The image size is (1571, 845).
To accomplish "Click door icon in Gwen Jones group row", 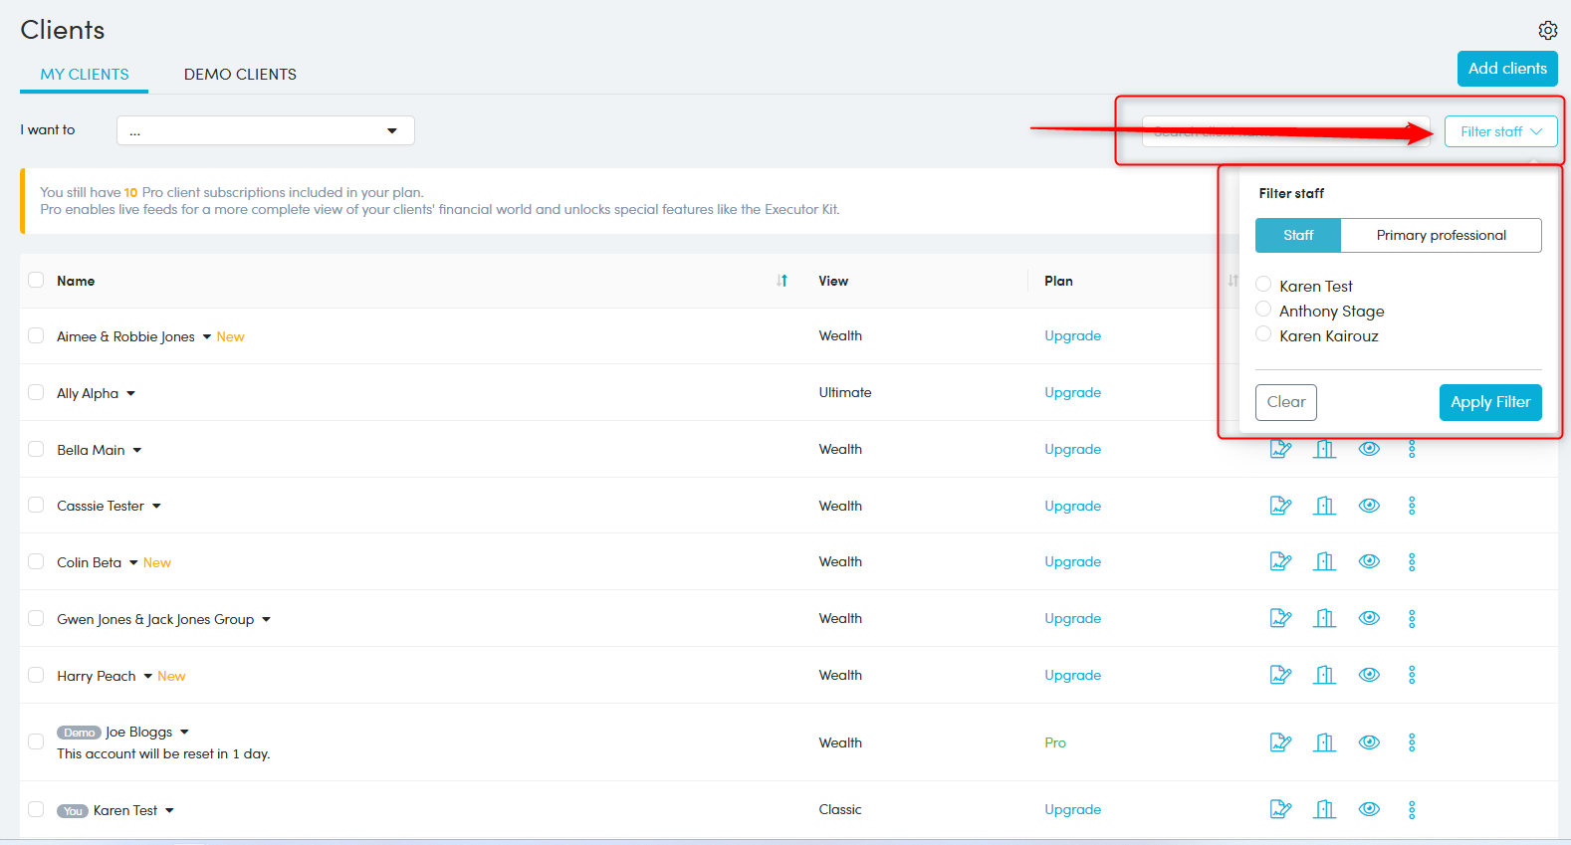I will [1324, 618].
